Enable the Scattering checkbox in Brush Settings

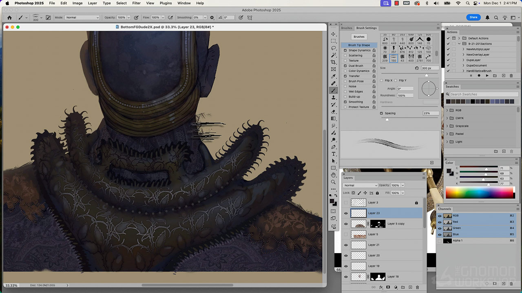[345, 55]
